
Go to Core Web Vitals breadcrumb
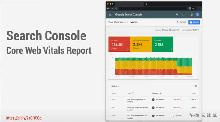(x=117, y=22)
